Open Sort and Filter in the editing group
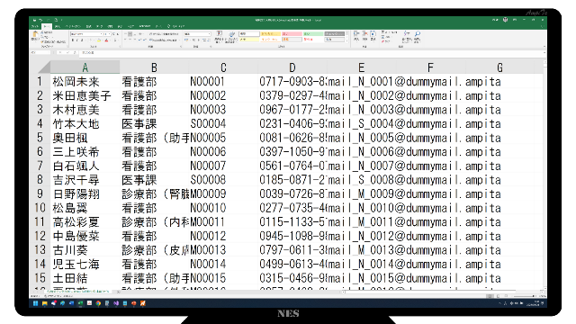 coord(407,36)
